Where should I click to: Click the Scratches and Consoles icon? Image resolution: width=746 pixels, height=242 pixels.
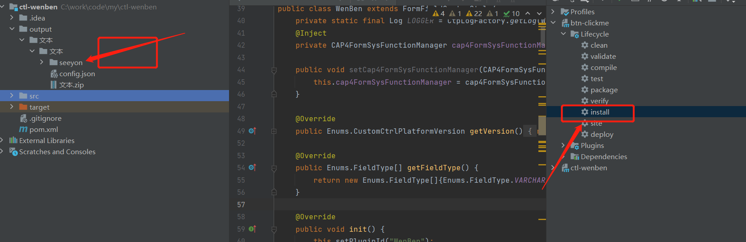[13, 152]
